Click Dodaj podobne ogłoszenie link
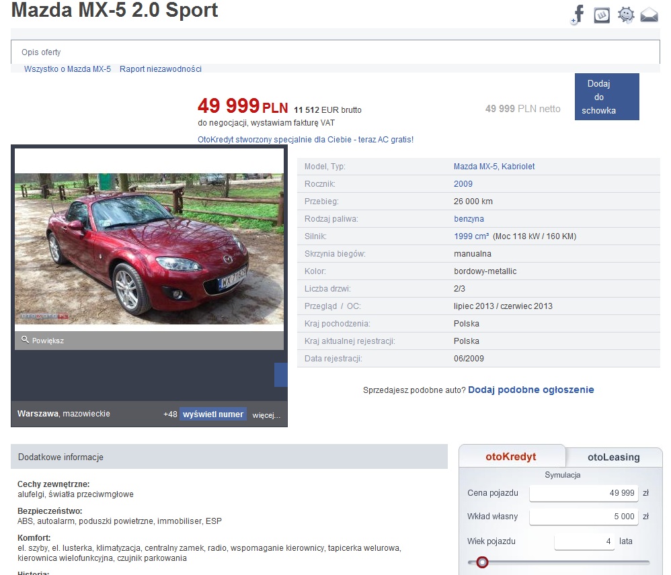This screenshot has width=671, height=575. [x=530, y=390]
